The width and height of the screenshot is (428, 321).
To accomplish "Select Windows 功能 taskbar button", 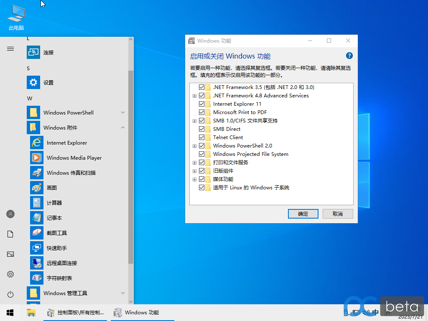I will point(142,313).
